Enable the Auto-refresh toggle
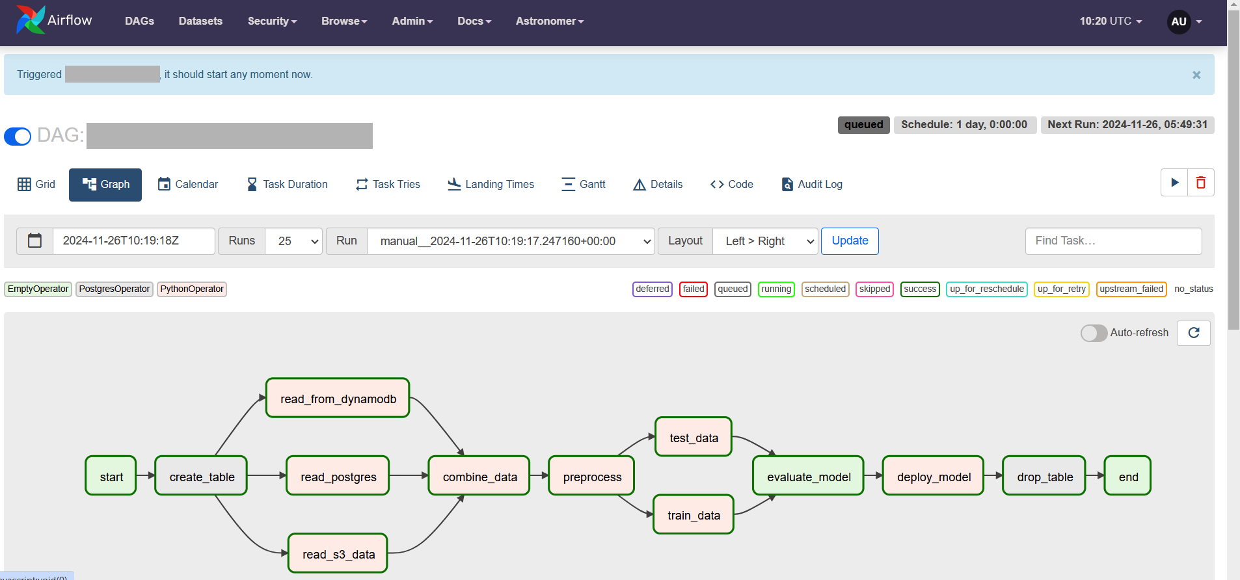1240x580 pixels. tap(1094, 333)
